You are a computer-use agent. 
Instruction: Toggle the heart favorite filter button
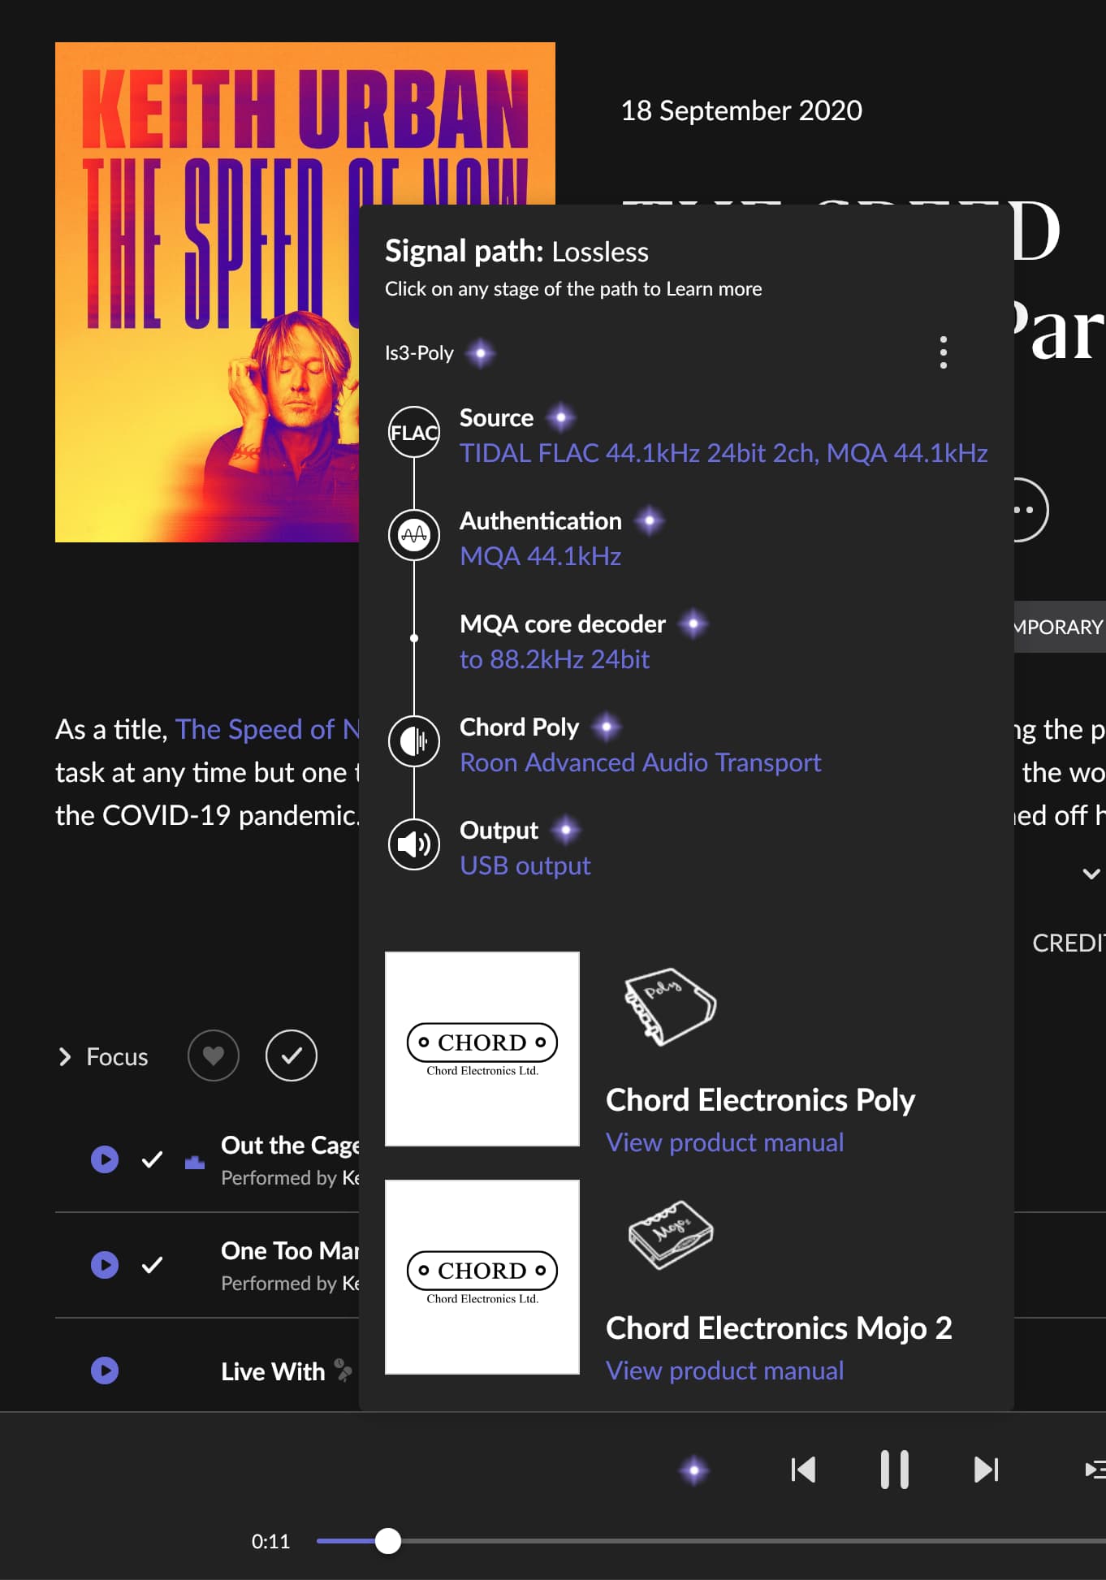(214, 1055)
